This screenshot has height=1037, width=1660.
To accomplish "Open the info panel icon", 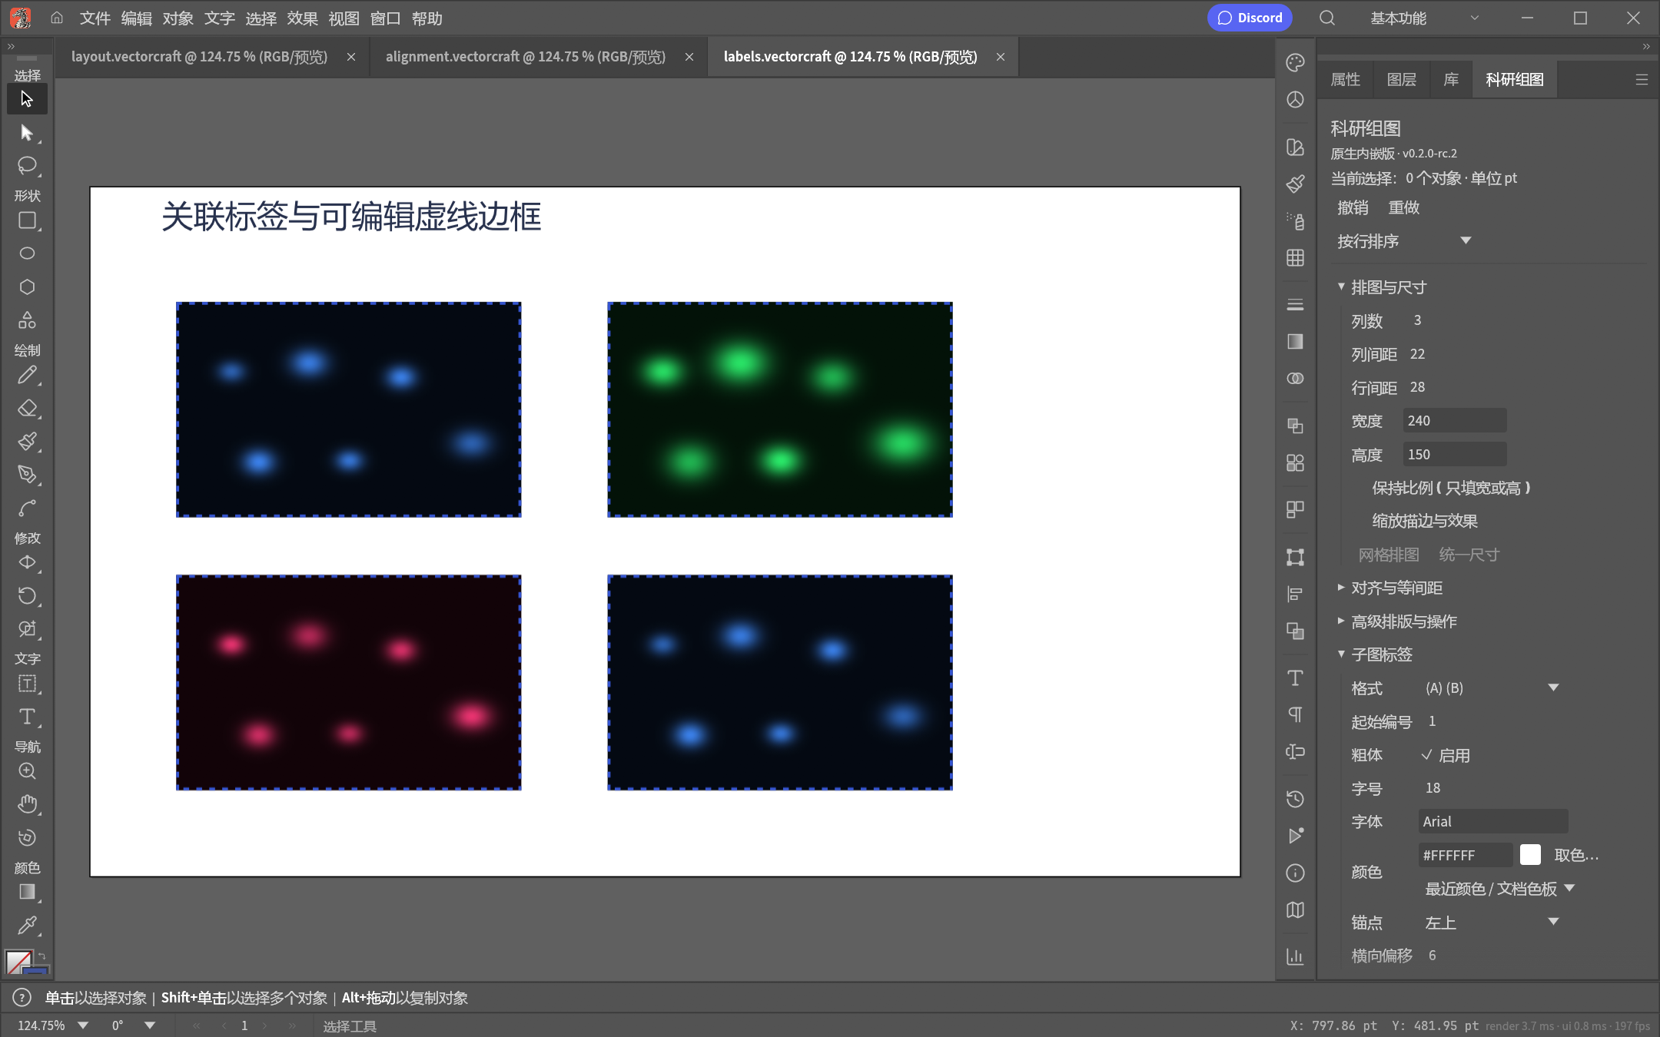I will pyautogui.click(x=1295, y=873).
